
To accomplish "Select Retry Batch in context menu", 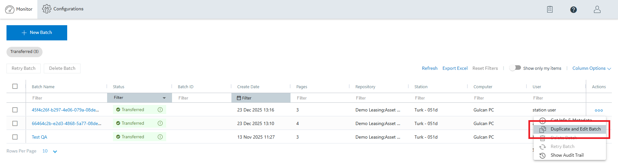I will click(x=570, y=147).
